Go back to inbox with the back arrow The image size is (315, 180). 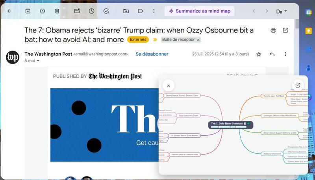pos(9,11)
